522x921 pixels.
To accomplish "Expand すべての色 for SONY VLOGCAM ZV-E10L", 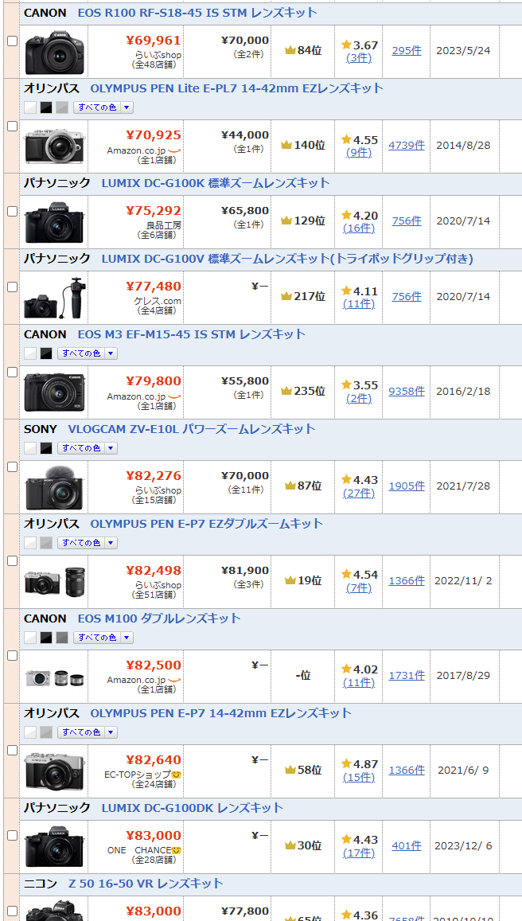I will (x=88, y=448).
